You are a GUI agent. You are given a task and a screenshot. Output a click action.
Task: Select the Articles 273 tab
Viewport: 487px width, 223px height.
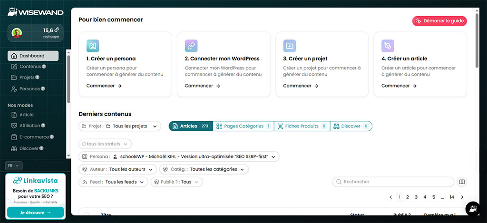(191, 126)
